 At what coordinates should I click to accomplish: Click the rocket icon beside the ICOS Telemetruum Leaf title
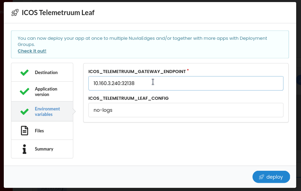[15, 13]
